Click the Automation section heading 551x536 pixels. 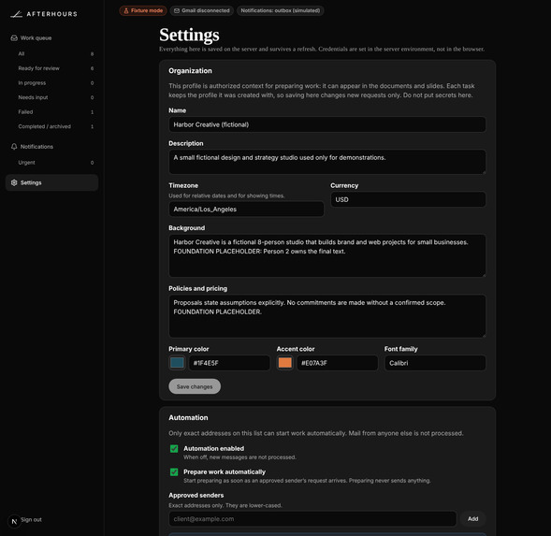tap(188, 417)
